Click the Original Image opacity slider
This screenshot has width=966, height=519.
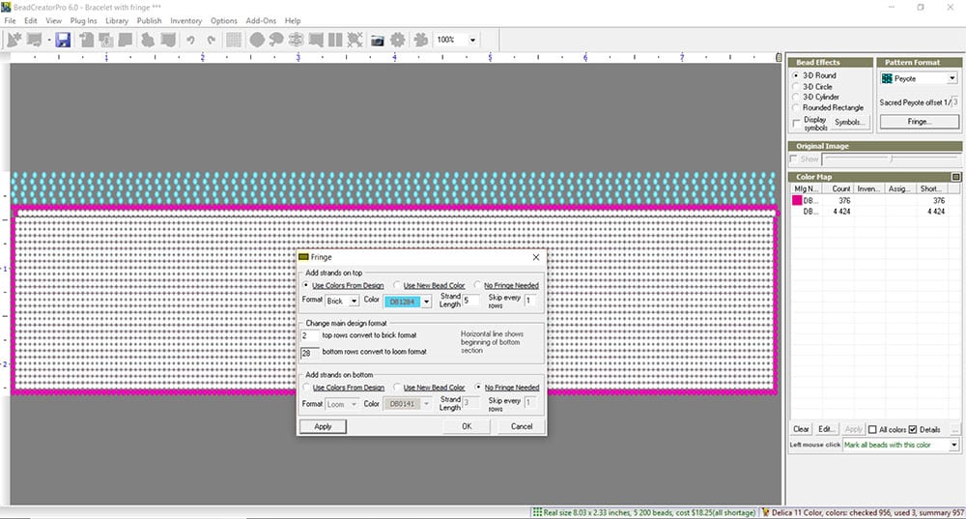click(x=891, y=159)
